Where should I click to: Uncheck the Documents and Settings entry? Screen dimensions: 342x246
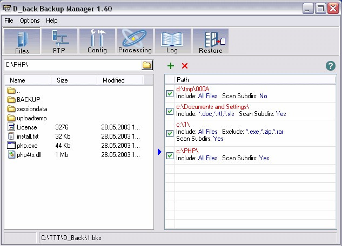[170, 112]
